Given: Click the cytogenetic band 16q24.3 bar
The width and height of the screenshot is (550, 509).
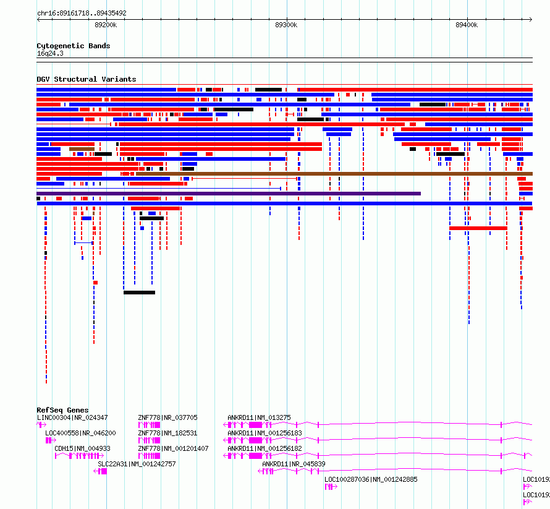Looking at the screenshot, I should tap(284, 60).
